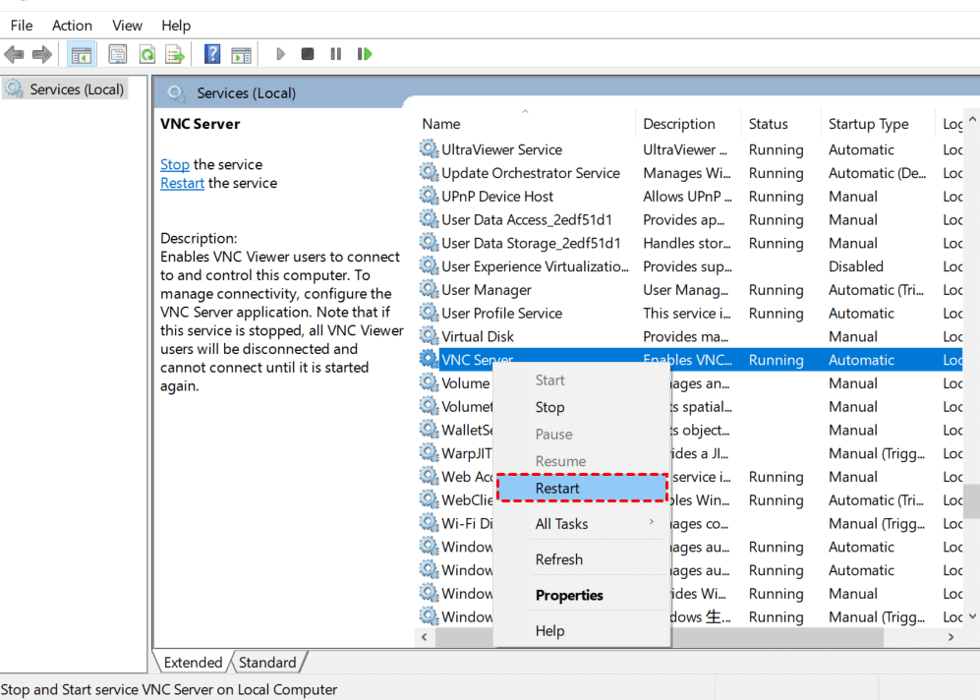Click the Refresh toolbar icon
This screenshot has height=700, width=980.
coord(146,54)
